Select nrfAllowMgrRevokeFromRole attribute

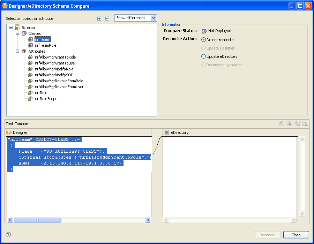tap(59, 81)
